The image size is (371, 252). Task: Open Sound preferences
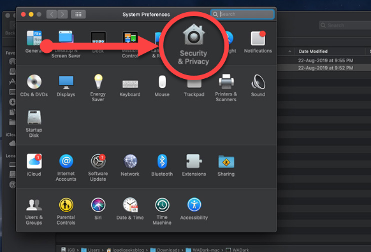[258, 85]
